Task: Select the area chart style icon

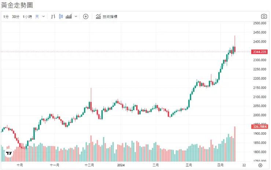Action: 68,16
